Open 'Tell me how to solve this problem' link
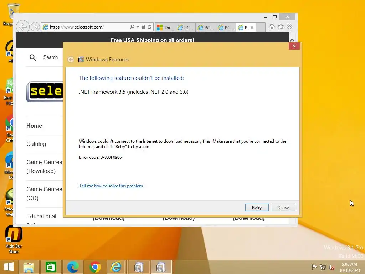The height and width of the screenshot is (274, 365). [111, 186]
